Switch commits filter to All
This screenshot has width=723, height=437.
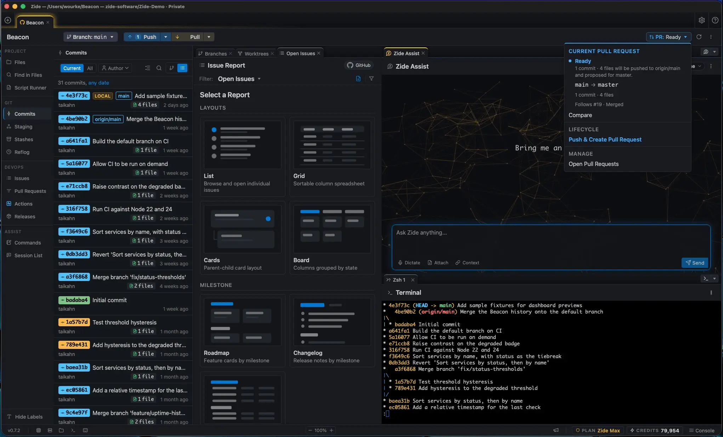click(90, 68)
